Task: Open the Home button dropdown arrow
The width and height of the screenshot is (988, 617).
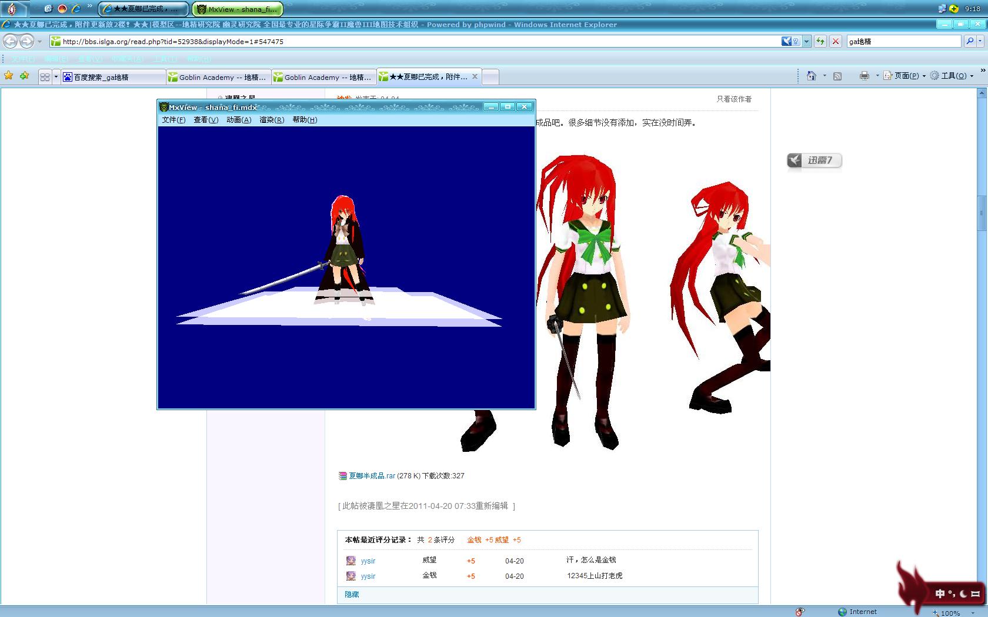Action: (825, 76)
